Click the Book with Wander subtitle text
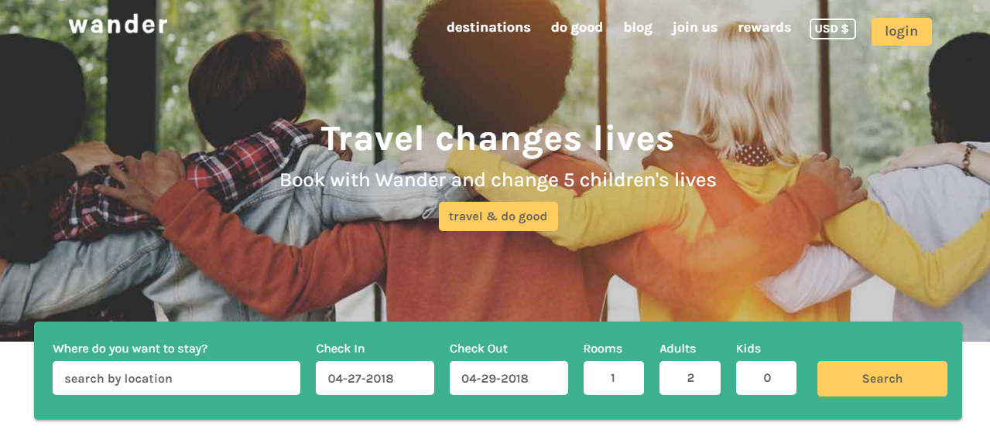The width and height of the screenshot is (990, 446). tap(498, 180)
